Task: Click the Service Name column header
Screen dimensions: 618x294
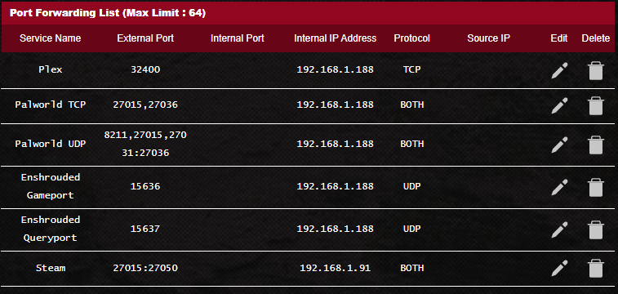Action: 51,38
